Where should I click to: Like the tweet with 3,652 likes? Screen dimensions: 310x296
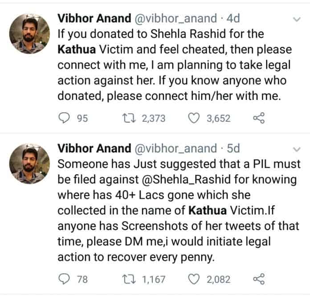pos(194,118)
